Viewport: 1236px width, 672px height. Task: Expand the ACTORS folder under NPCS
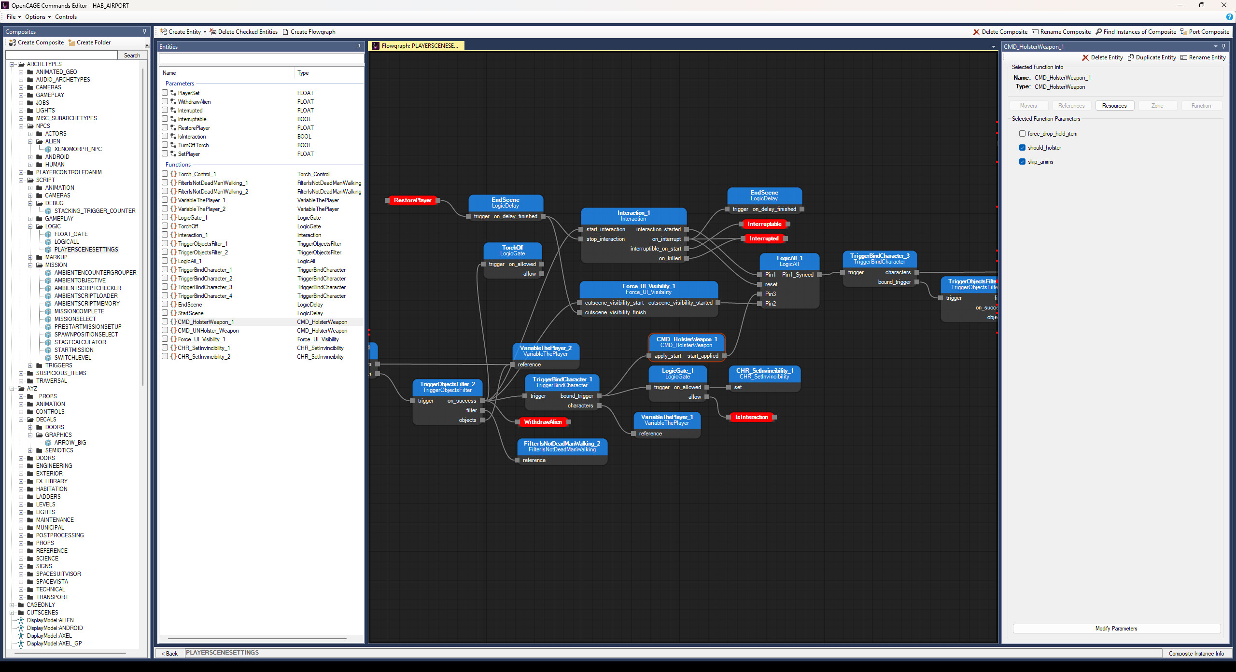[x=31, y=133]
